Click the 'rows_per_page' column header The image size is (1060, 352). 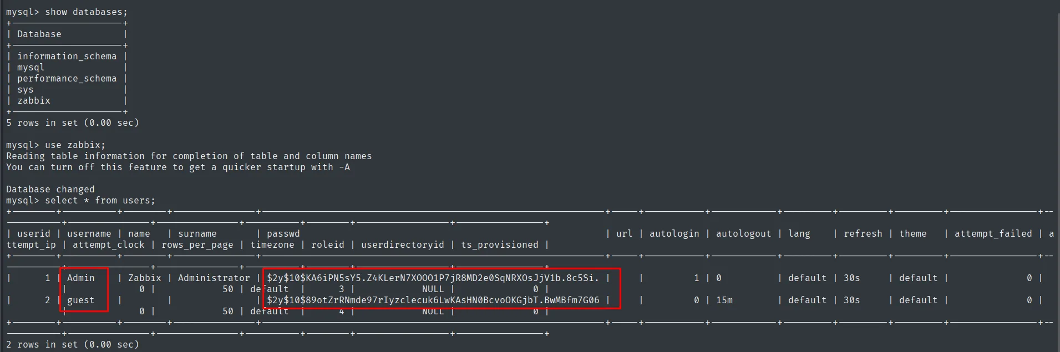click(197, 245)
